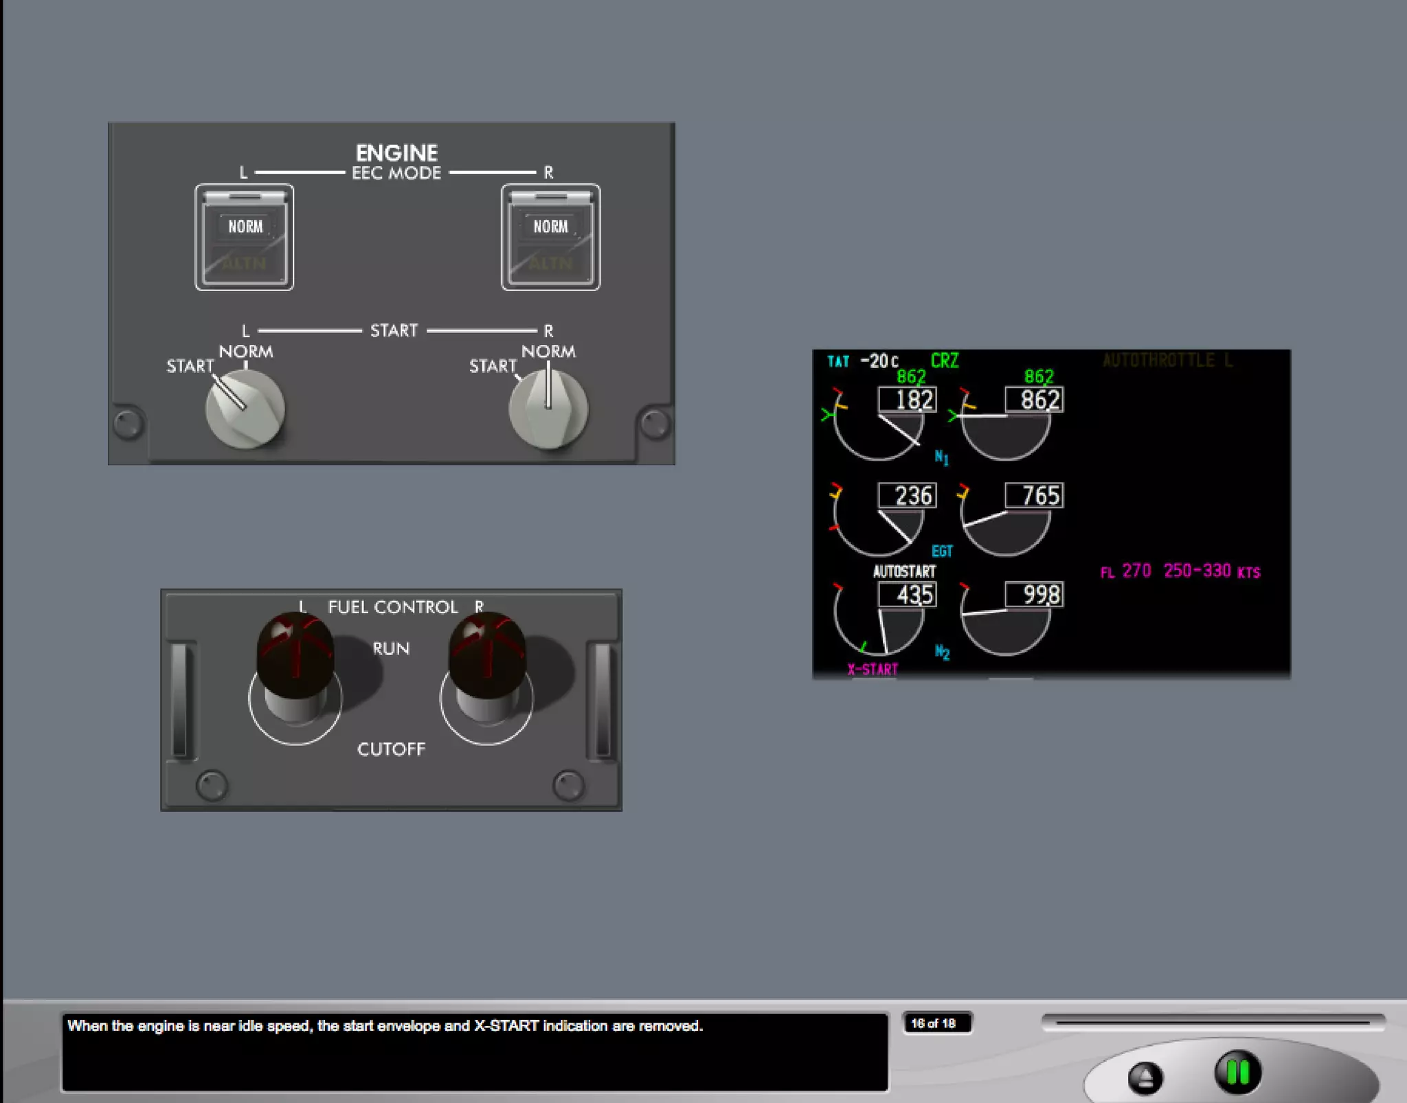
Task: Click the left EGT value 236
Action: 908,495
